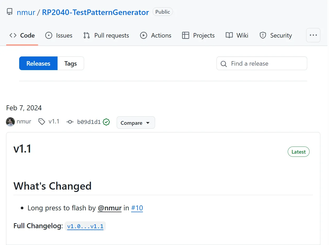Open pull request #10 link

click(137, 208)
